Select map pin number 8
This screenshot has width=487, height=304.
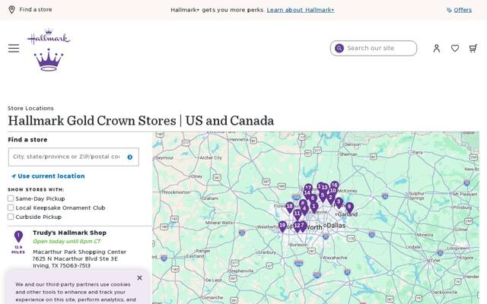[303, 204]
